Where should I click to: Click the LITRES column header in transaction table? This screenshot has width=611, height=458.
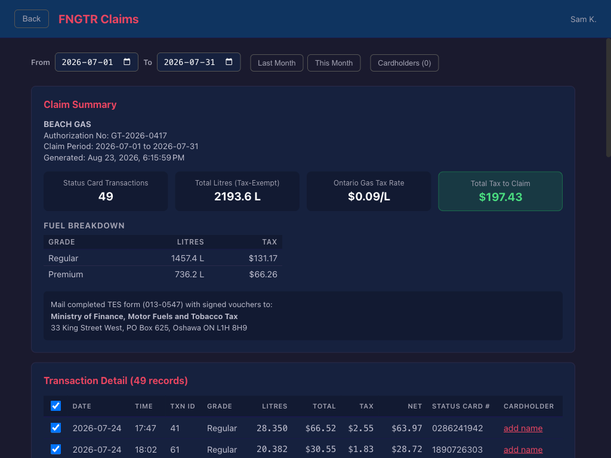(274, 406)
